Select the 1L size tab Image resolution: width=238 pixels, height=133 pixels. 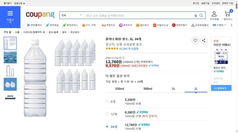(x=173, y=89)
